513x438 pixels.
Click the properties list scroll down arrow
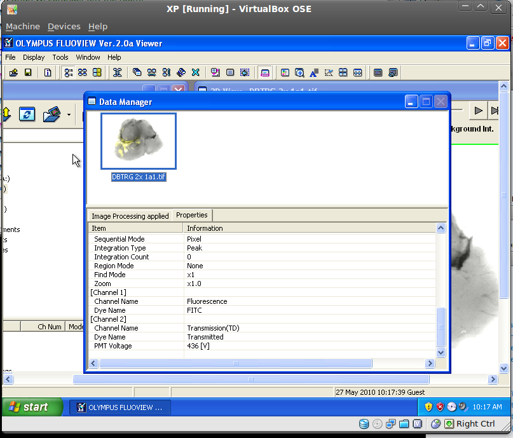click(x=441, y=352)
